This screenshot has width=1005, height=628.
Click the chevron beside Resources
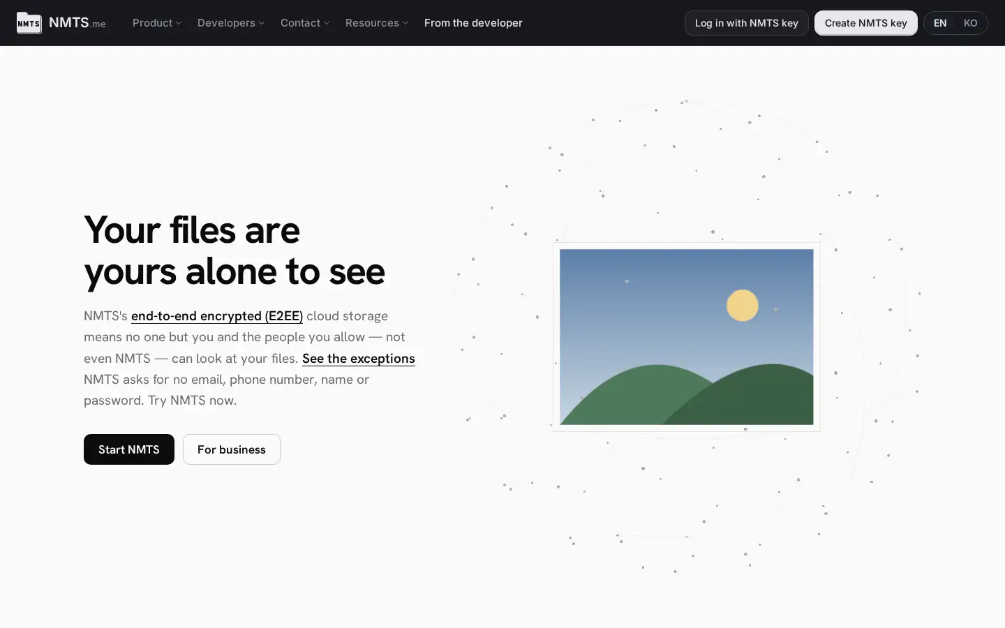(x=405, y=23)
